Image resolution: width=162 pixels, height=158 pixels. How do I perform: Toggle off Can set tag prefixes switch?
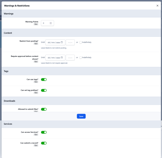(x=44, y=90)
